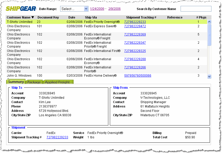Switch to the Summary tab
222x153 pixels.
coord(16,82)
